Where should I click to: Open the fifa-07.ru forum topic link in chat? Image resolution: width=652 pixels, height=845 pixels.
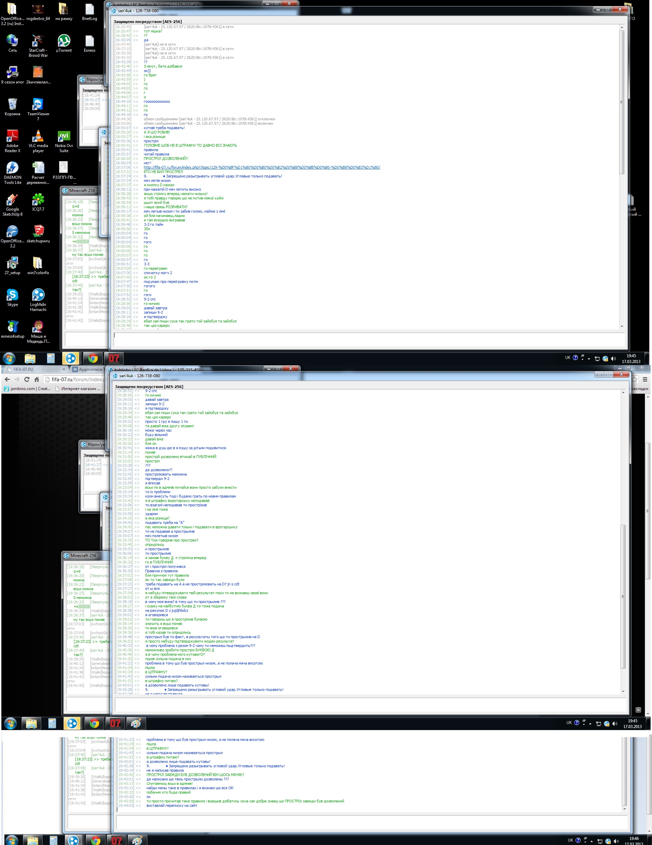[262, 168]
